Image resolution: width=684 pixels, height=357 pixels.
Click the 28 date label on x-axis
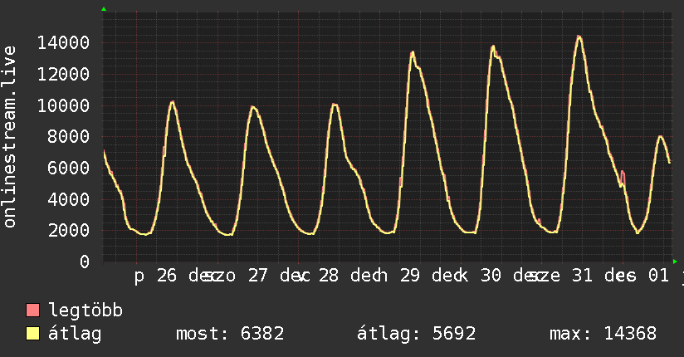point(329,276)
